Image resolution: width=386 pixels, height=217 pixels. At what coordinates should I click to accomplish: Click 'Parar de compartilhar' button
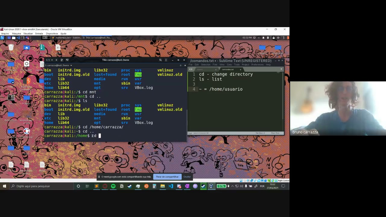click(x=167, y=177)
